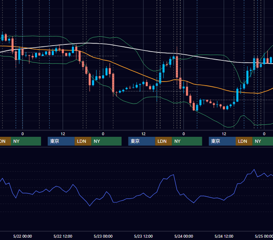
Task: Click the 5/24 12:00 date label
Action: (x=224, y=236)
